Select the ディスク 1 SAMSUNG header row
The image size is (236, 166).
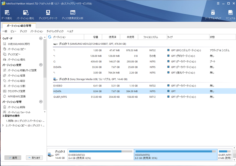coord(144,44)
